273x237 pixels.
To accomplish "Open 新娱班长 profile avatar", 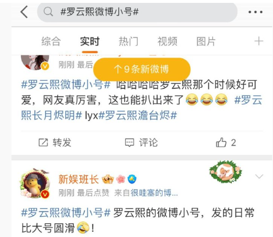I will coord(35,183).
